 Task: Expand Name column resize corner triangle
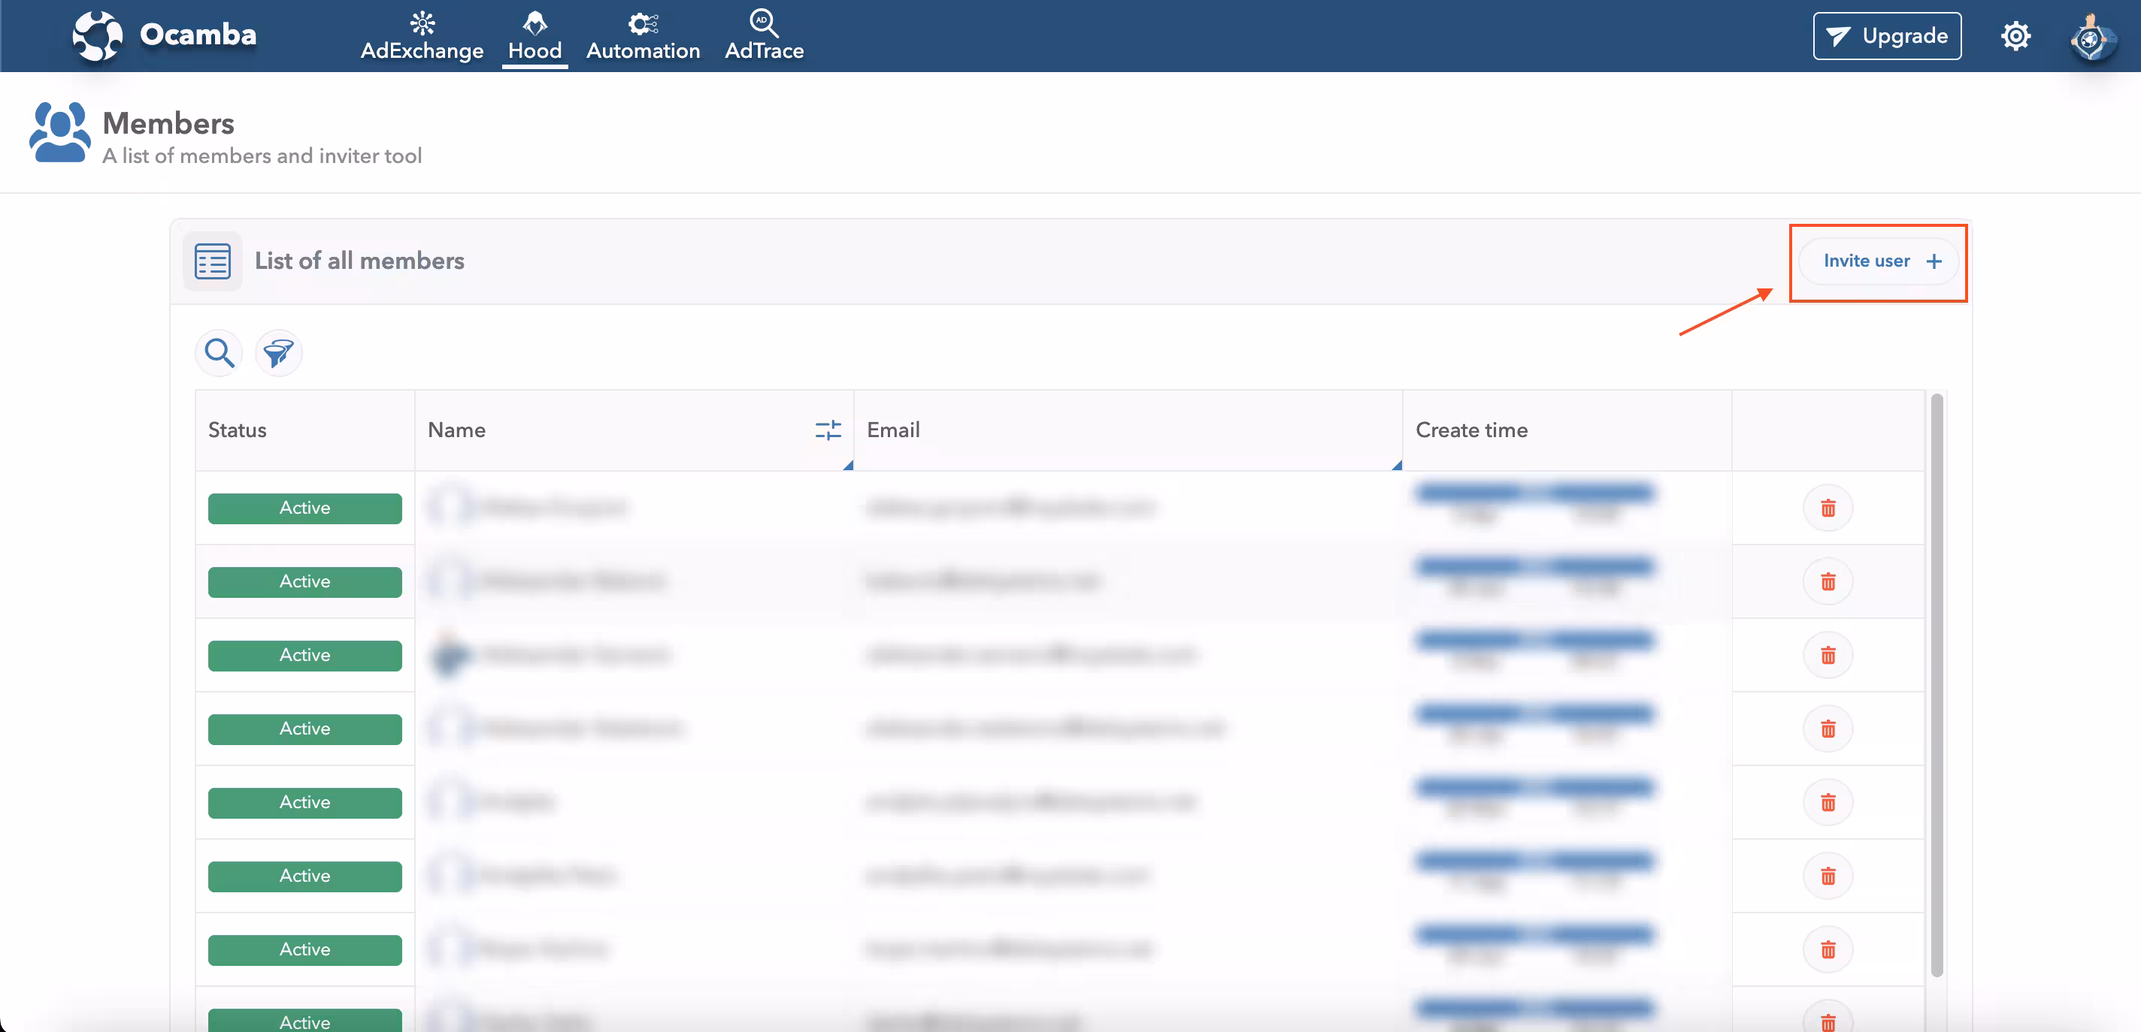pos(848,466)
